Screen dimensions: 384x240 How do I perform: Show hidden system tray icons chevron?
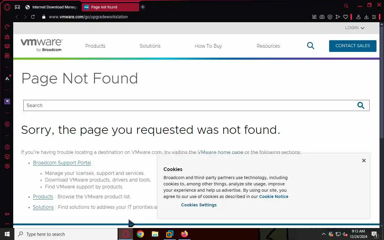[x=323, y=234]
